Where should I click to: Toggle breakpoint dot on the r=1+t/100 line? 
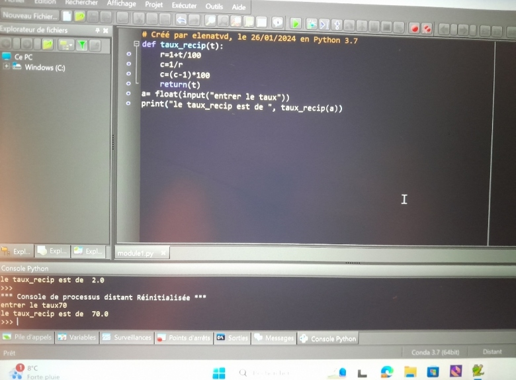(128, 55)
